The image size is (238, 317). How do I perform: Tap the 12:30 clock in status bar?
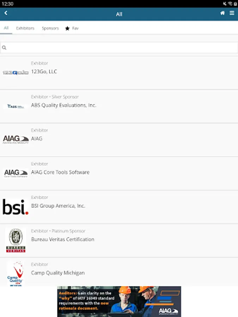click(7, 4)
